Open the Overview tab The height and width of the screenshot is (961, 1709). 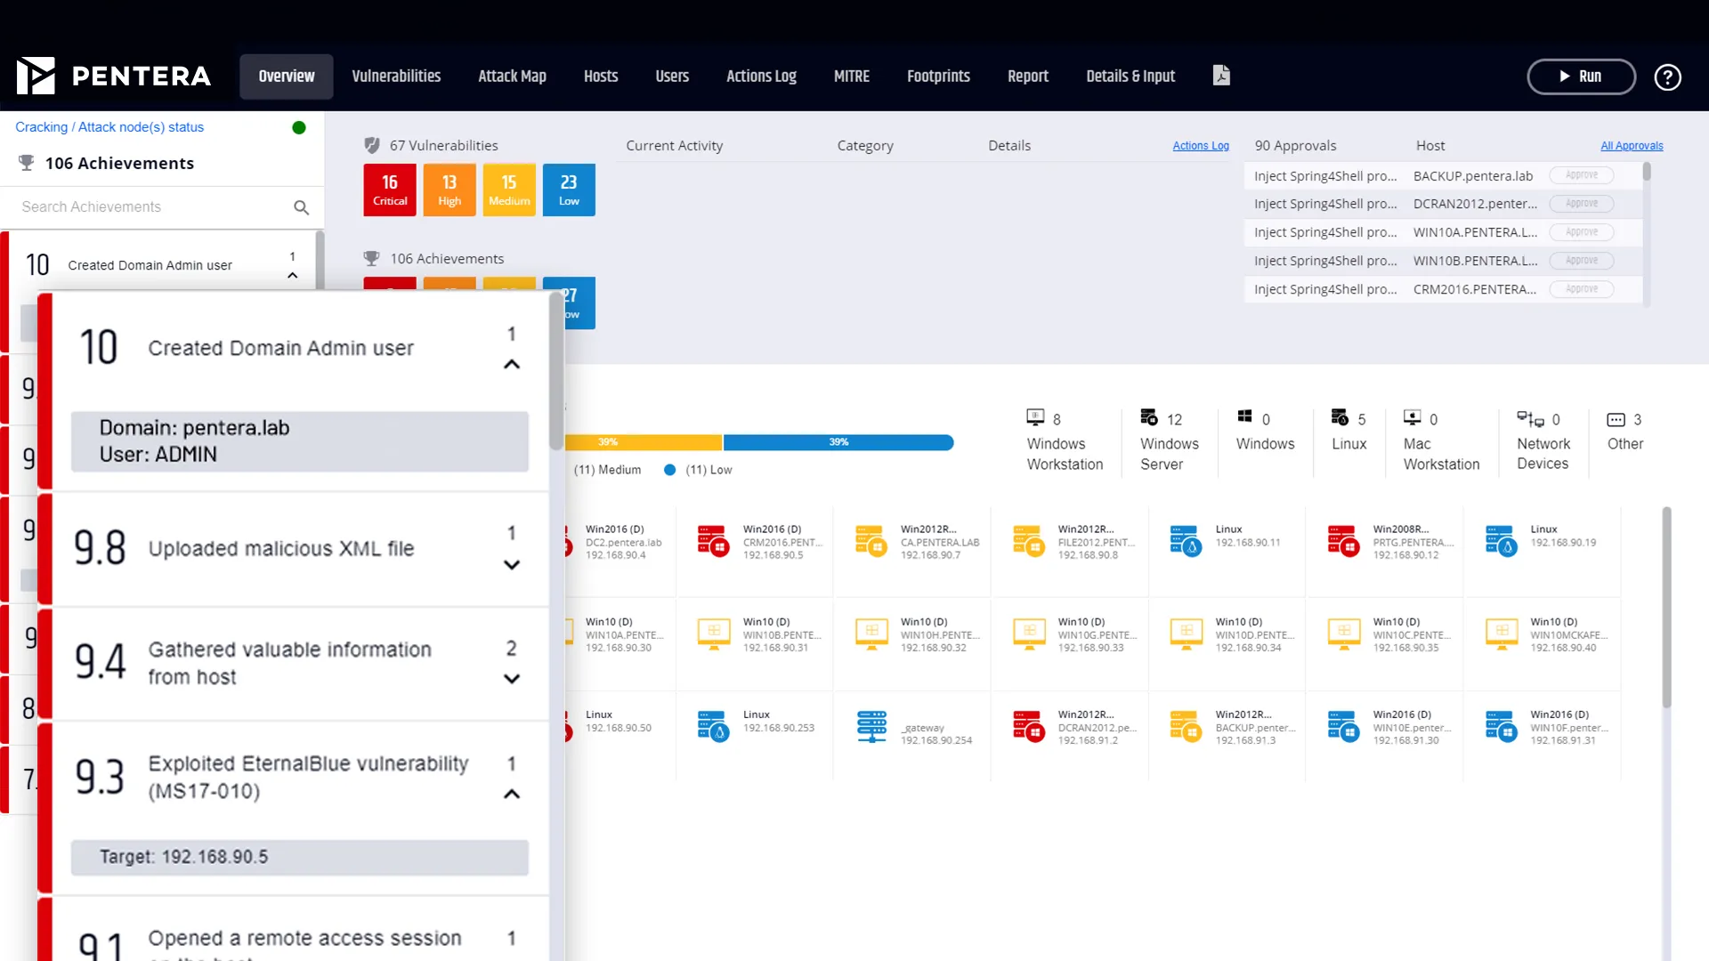click(x=286, y=77)
